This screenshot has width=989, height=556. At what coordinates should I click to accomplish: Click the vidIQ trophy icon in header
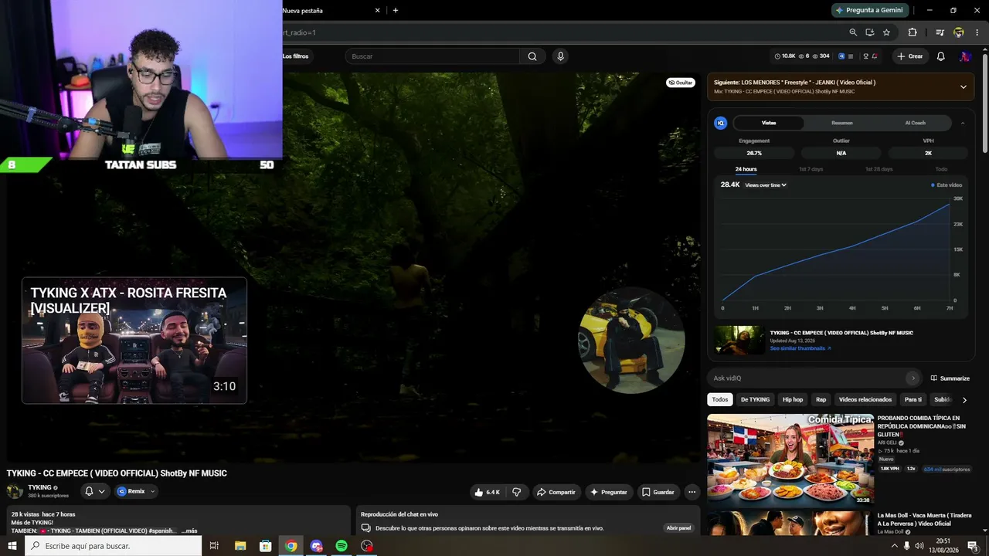(x=865, y=56)
